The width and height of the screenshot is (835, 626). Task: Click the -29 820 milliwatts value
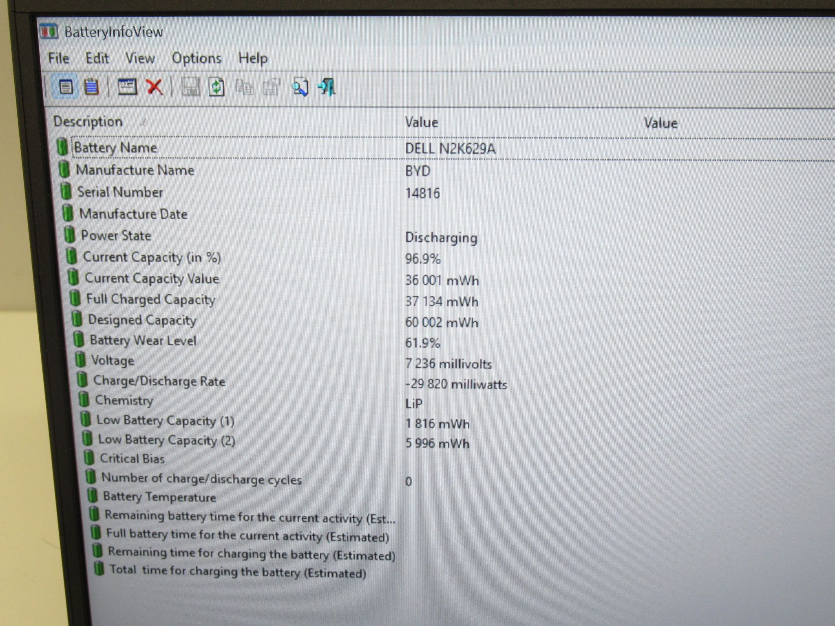click(x=456, y=384)
